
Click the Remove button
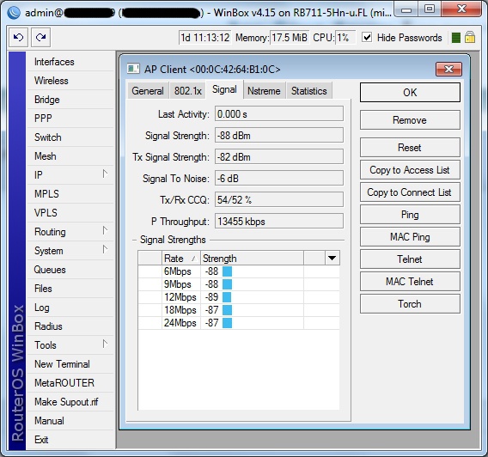pos(410,120)
